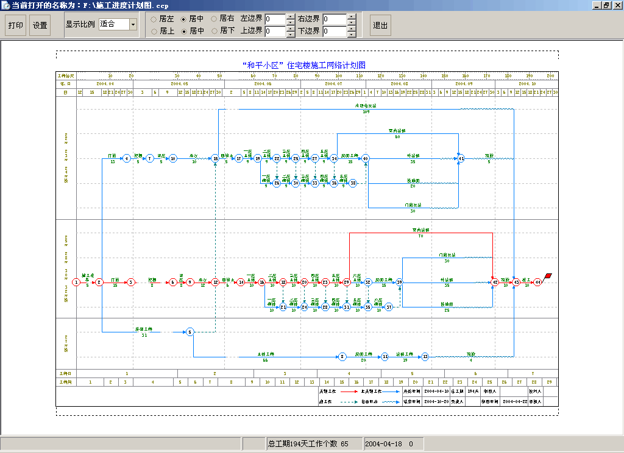
Task: Select 居中 between 居上 and 居下
Action: [184, 31]
